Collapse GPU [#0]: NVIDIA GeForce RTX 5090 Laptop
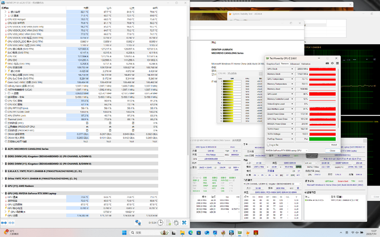 pos(2,193)
